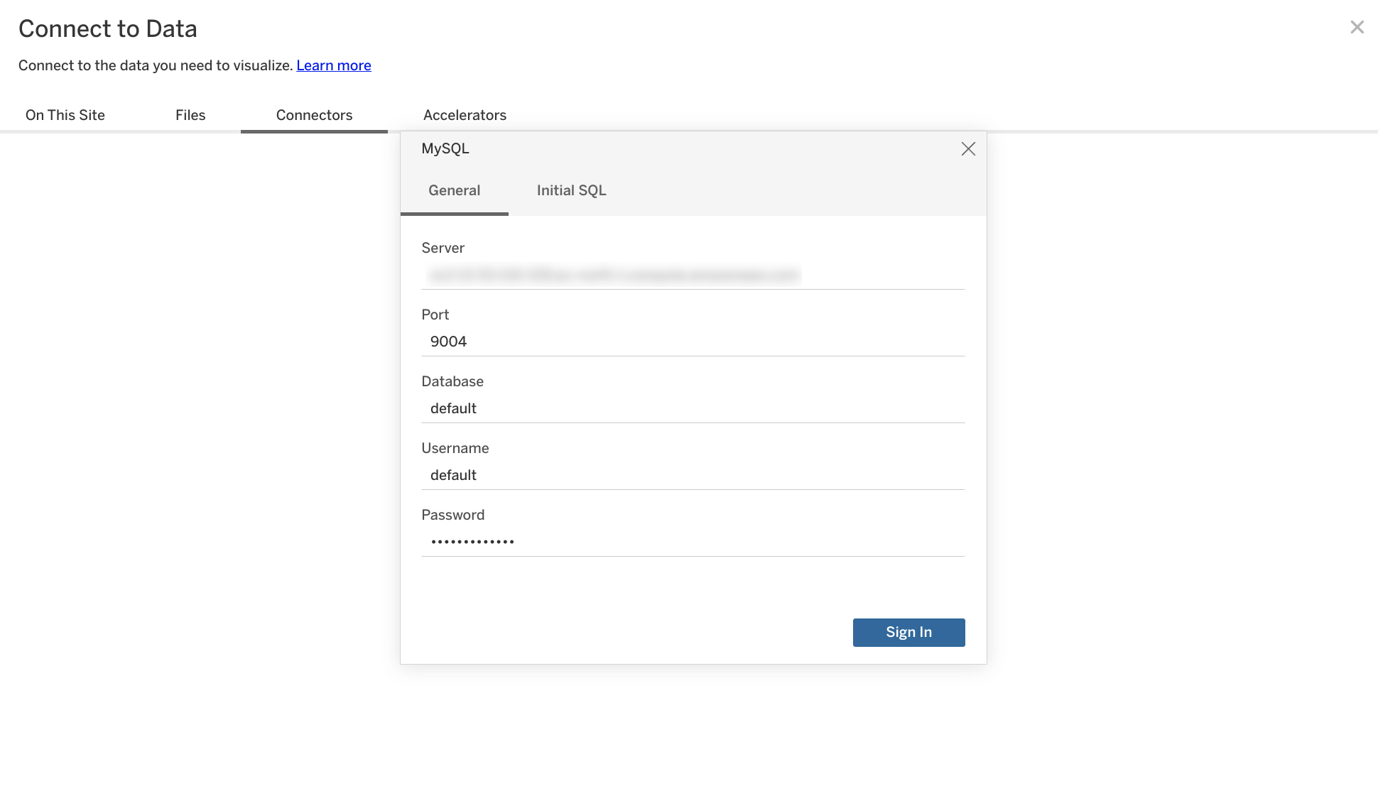Edit the Database field value default
This screenshot has width=1378, height=791.
(693, 408)
